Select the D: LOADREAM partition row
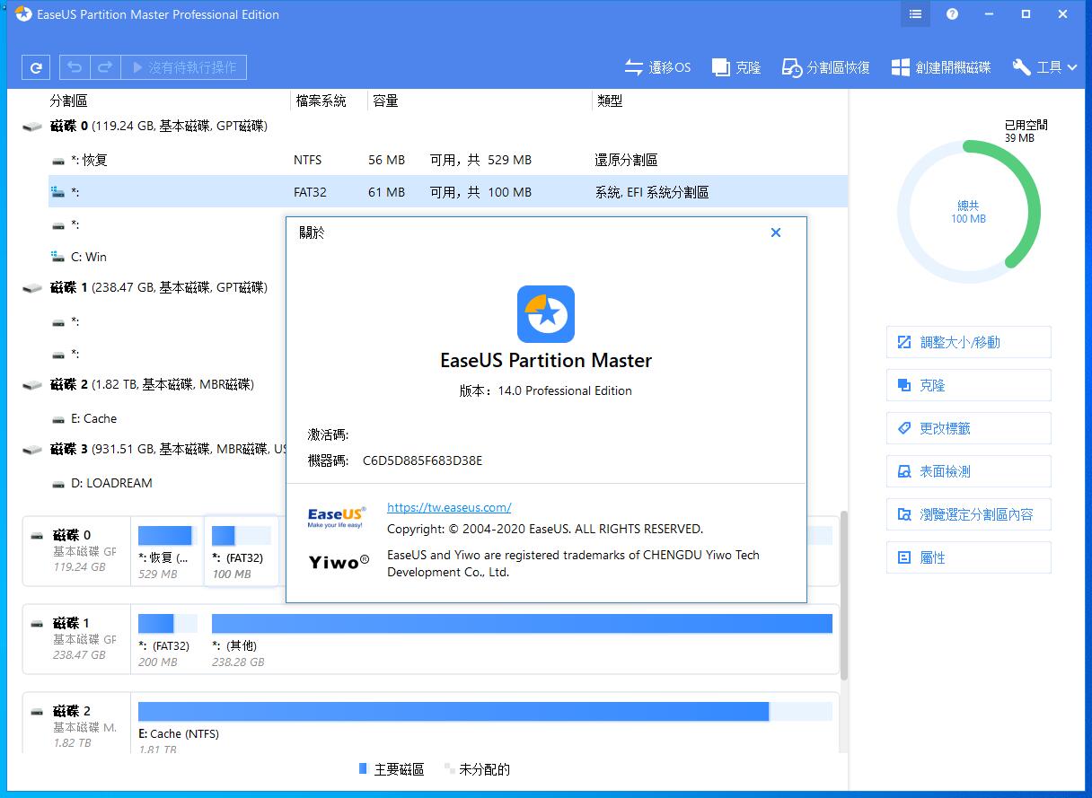The height and width of the screenshot is (798, 1092). pos(167,483)
